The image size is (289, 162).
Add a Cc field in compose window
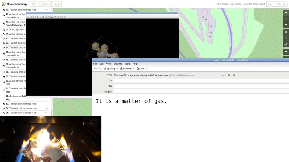[x=229, y=75]
